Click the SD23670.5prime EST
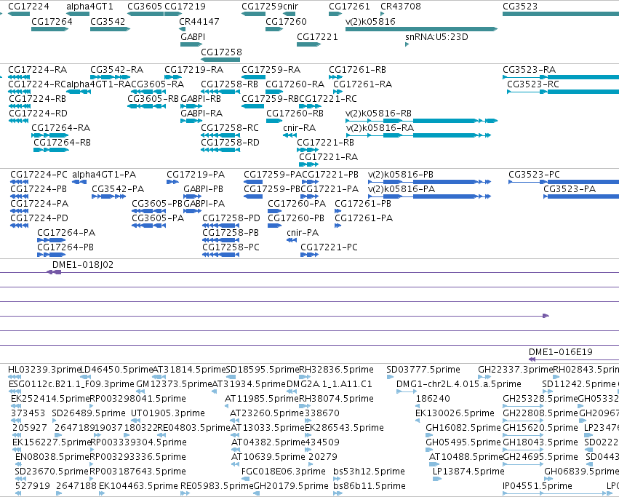Viewport: 619px width, 497px height. pyautogui.click(x=52, y=472)
